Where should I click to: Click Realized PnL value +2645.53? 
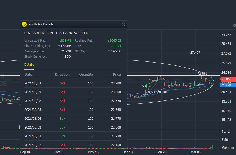(x=114, y=41)
